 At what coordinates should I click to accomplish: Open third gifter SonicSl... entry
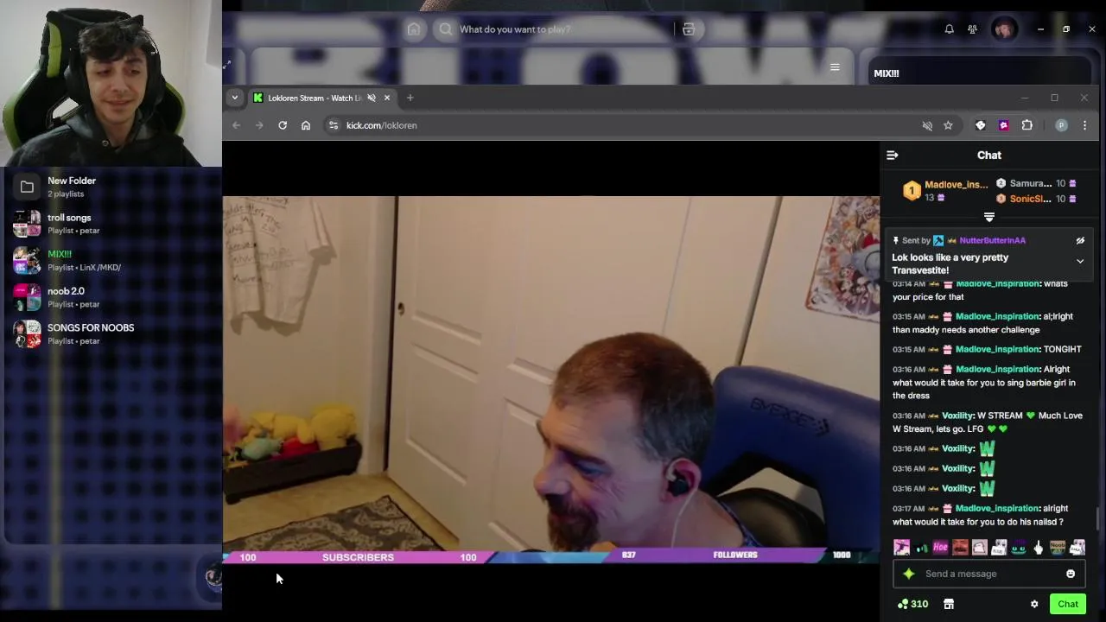point(1035,199)
